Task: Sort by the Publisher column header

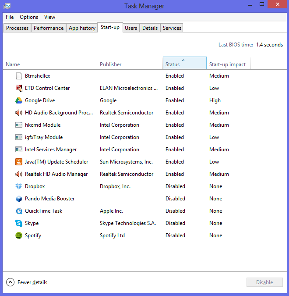Action: point(130,64)
